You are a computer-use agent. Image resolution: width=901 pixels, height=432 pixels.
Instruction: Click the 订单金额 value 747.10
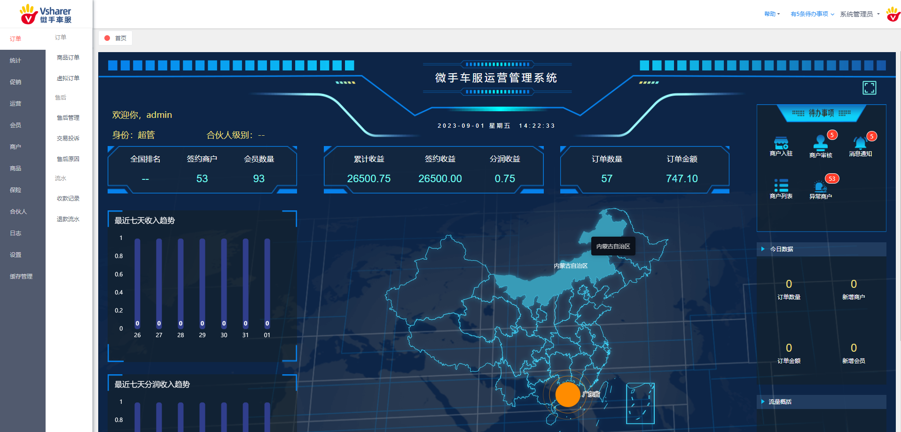point(682,179)
